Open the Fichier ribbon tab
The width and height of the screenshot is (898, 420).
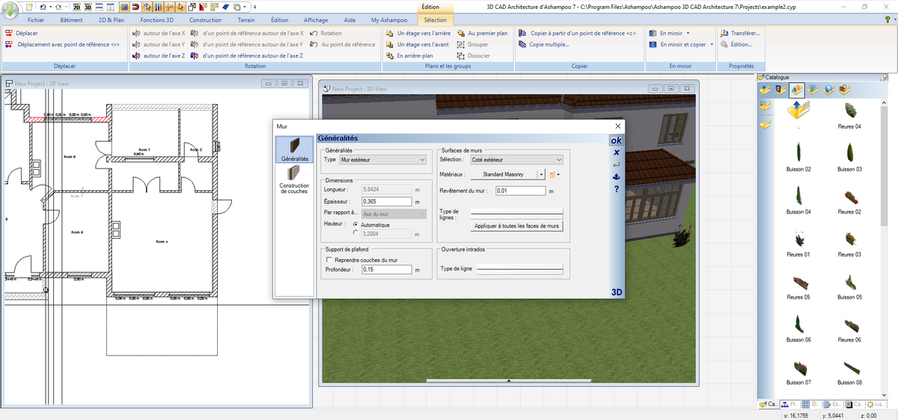(x=36, y=20)
